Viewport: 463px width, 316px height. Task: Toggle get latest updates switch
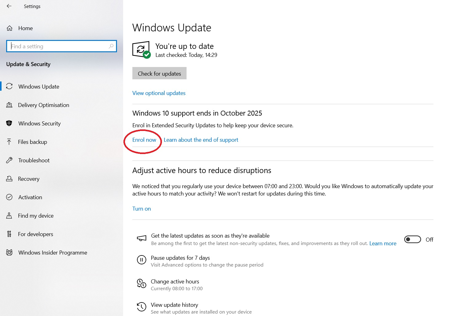pyautogui.click(x=412, y=239)
